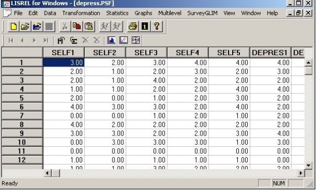Select row header 11
317x190 pixels.
pyautogui.click(x=22, y=151)
